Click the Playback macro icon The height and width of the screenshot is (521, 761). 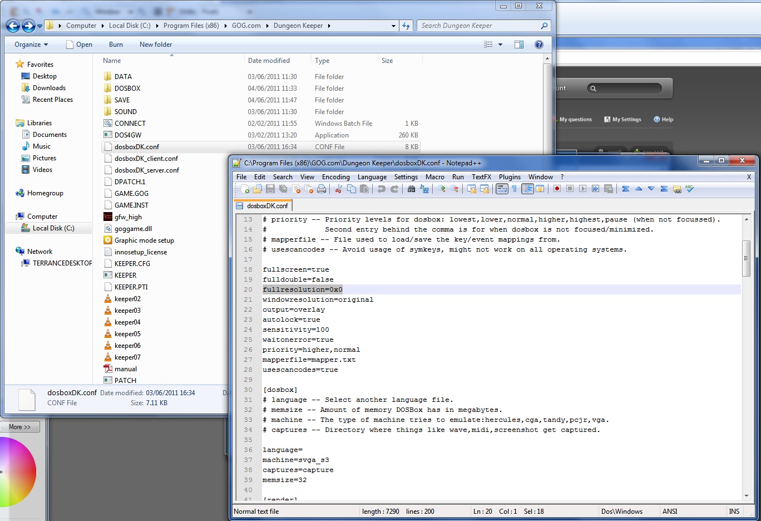tap(582, 189)
